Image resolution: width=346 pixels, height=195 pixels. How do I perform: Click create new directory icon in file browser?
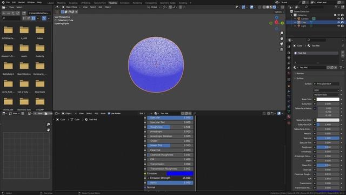click(24, 13)
